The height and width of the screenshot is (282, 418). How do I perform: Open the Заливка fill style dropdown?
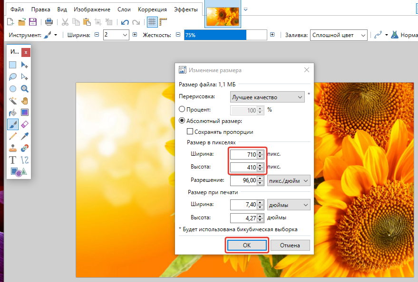pyautogui.click(x=339, y=35)
